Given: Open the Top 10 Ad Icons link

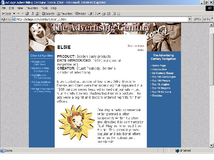Looking at the screenshot, I should pyautogui.click(x=162, y=92).
